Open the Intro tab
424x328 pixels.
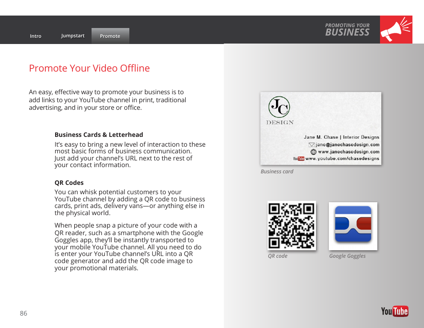(x=36, y=36)
